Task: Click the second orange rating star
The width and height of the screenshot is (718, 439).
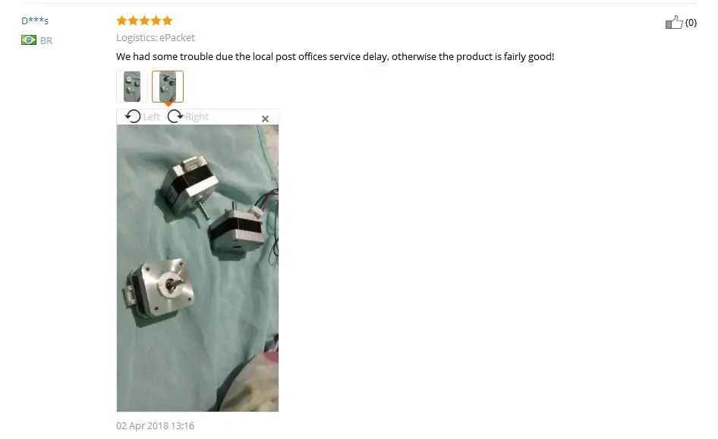Action: click(133, 21)
